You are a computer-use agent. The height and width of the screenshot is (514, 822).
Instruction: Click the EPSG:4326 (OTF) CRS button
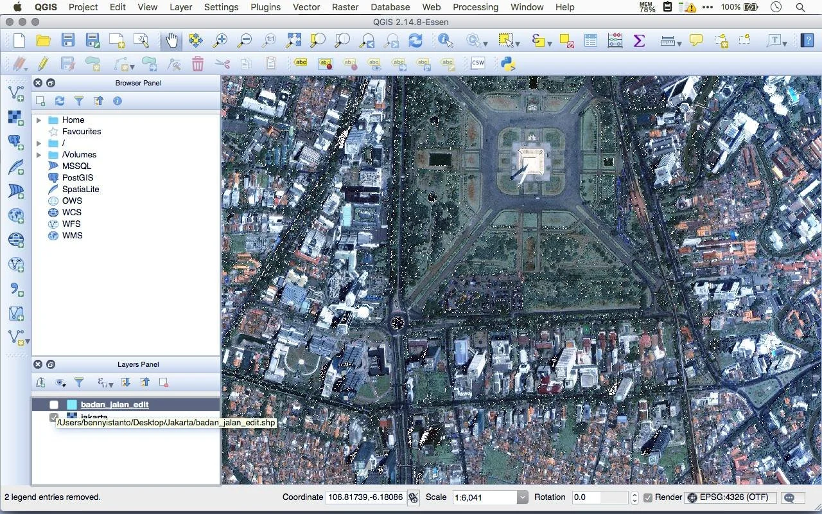pyautogui.click(x=731, y=497)
